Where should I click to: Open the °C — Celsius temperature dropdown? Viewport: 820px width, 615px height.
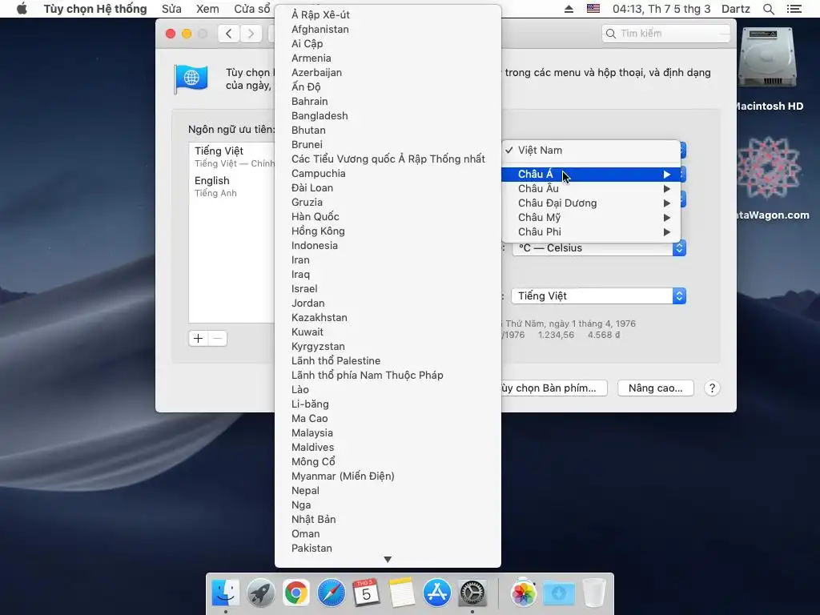pos(599,248)
